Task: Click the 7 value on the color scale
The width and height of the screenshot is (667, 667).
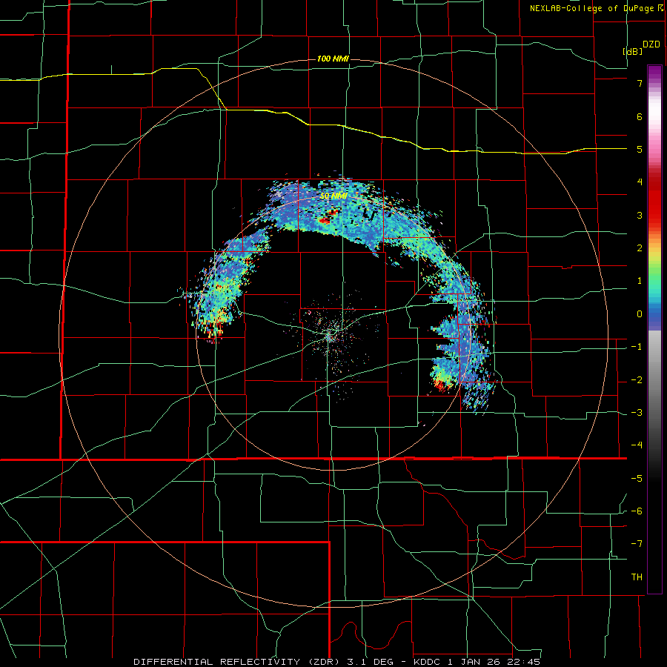Action: point(640,83)
